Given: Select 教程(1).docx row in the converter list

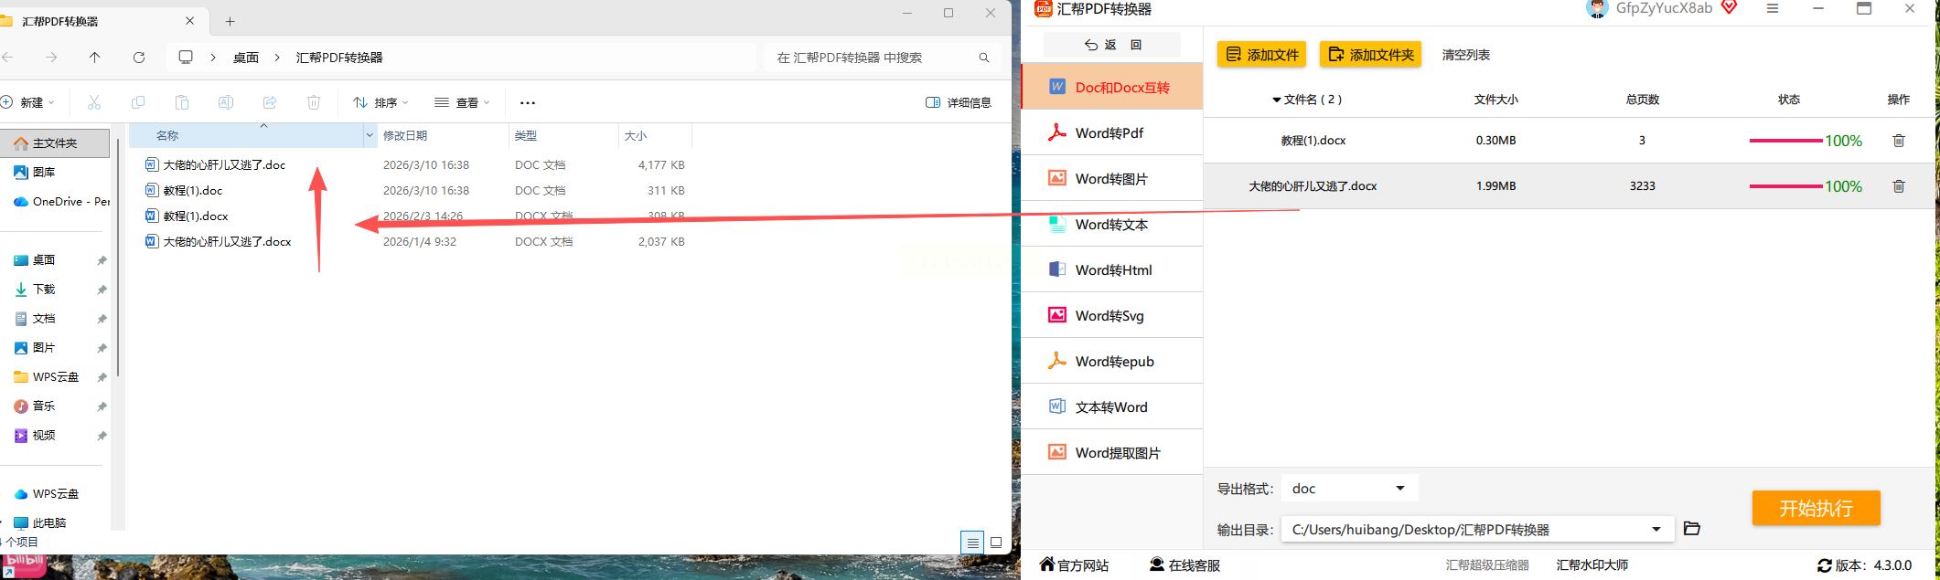Looking at the screenshot, I should tap(1569, 141).
